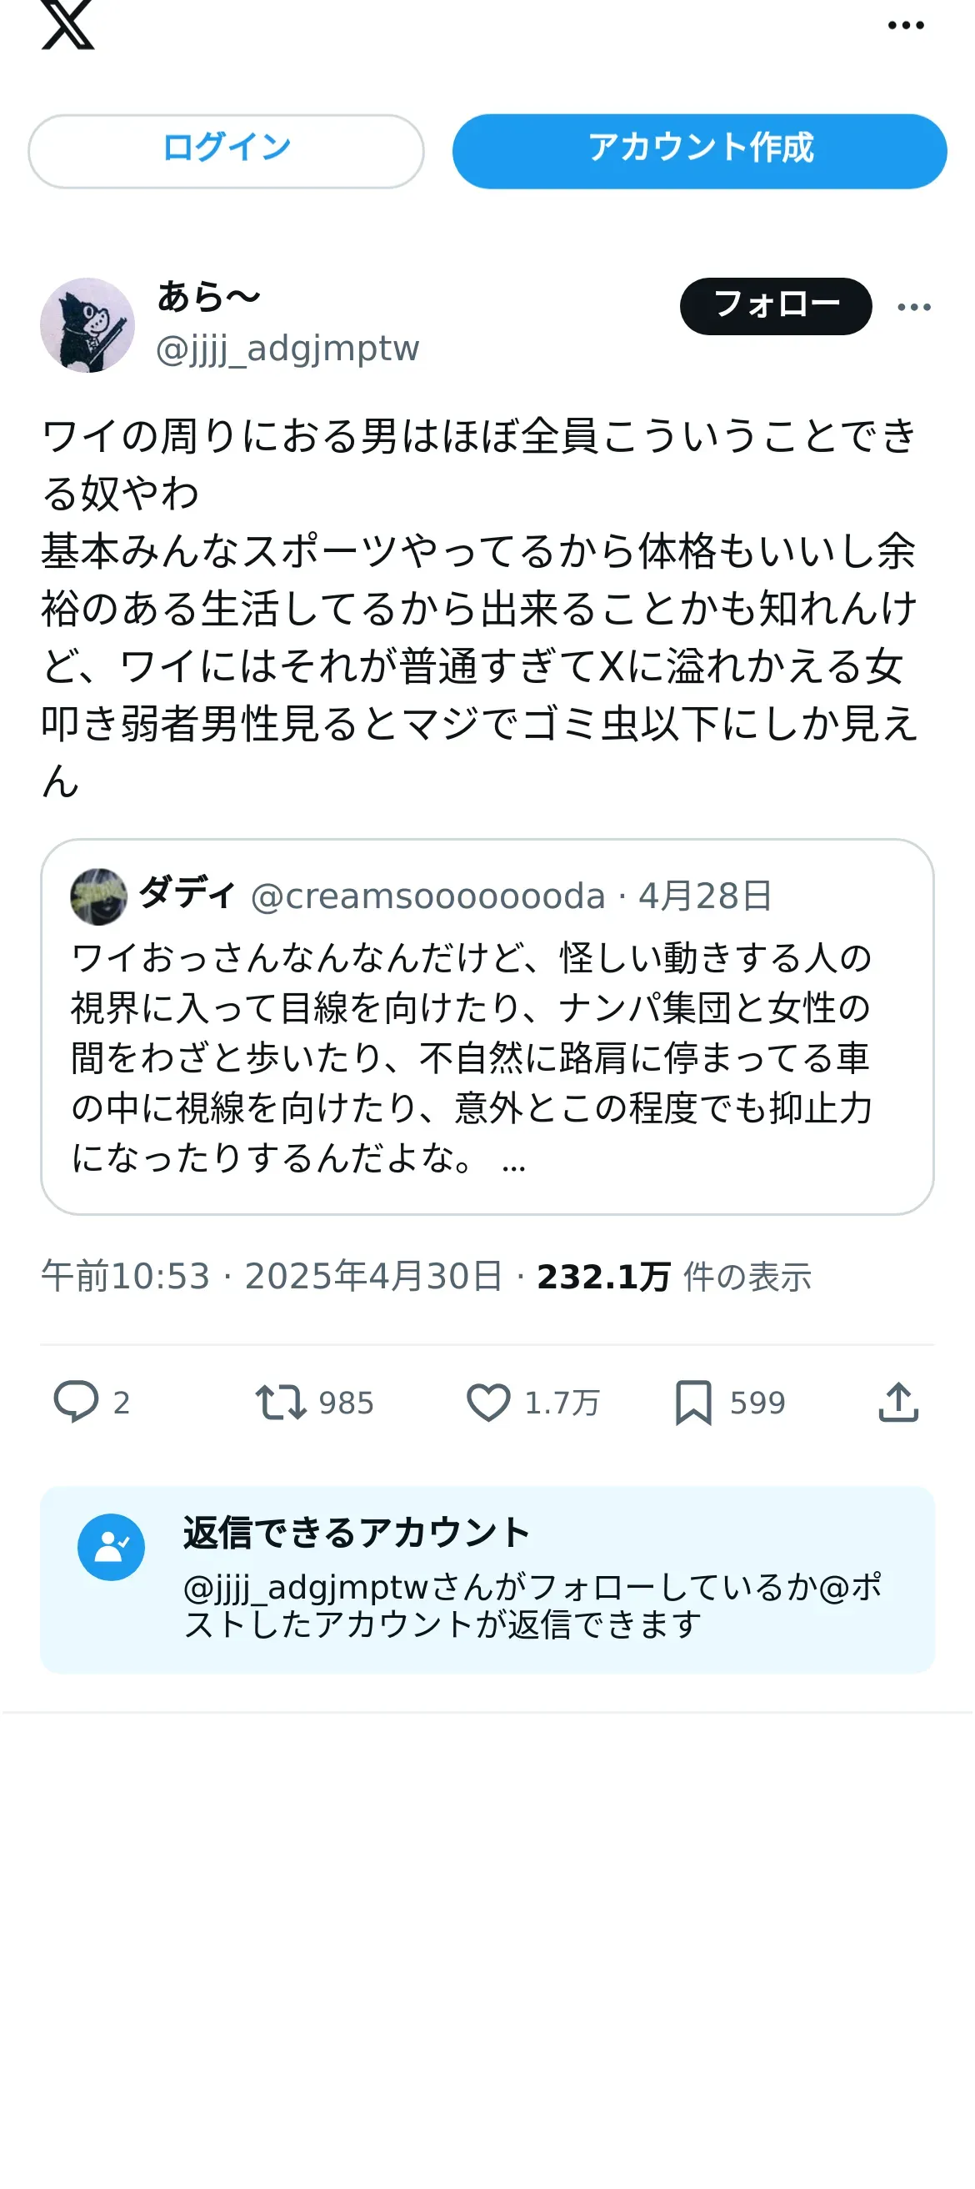Toggle the bookmark icon

tap(693, 1402)
